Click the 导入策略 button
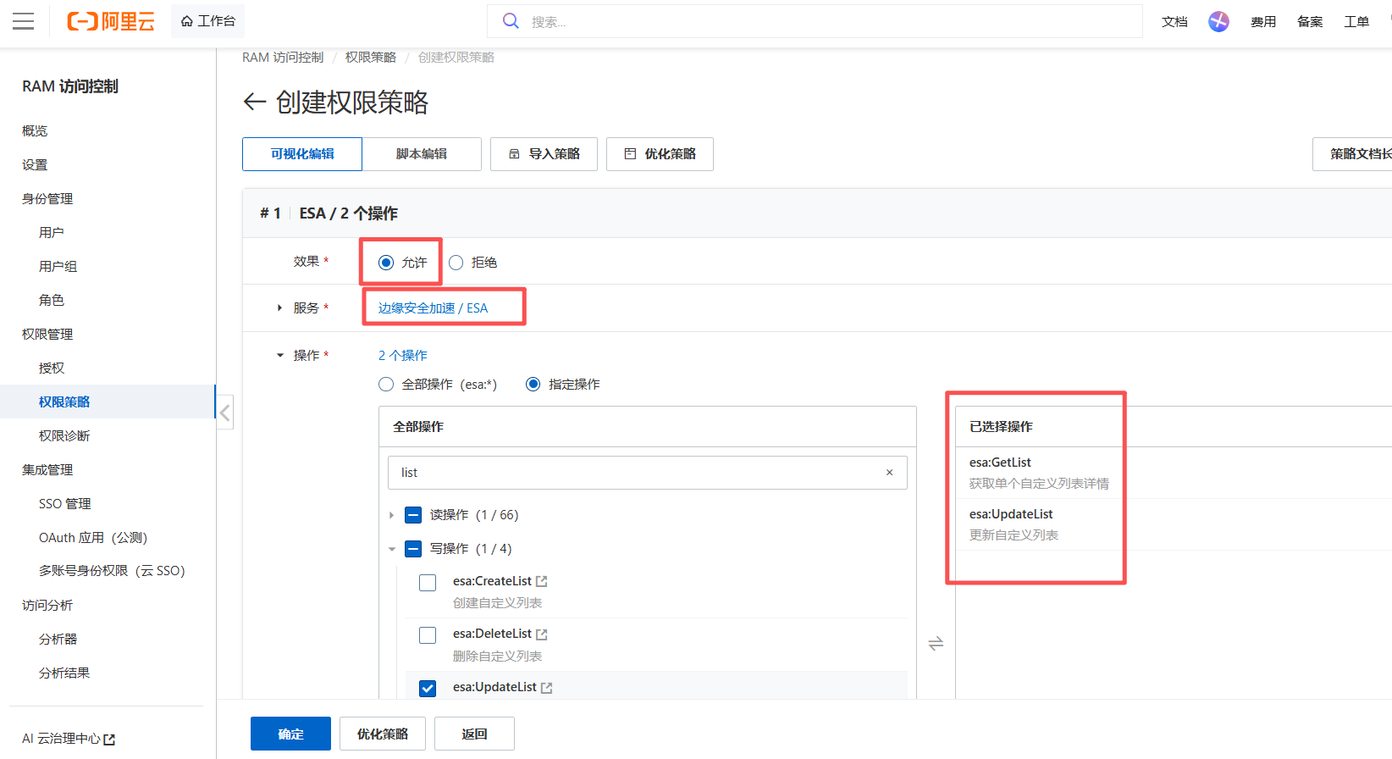 coord(544,154)
